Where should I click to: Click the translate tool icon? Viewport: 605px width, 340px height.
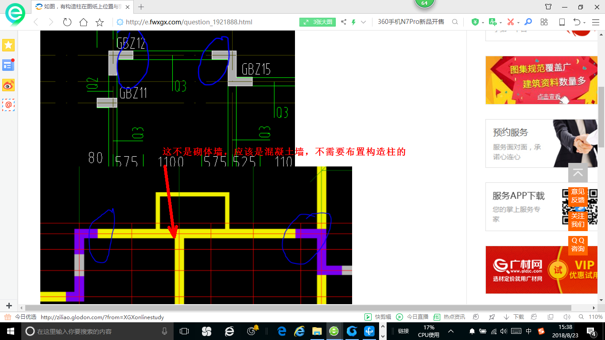click(493, 22)
